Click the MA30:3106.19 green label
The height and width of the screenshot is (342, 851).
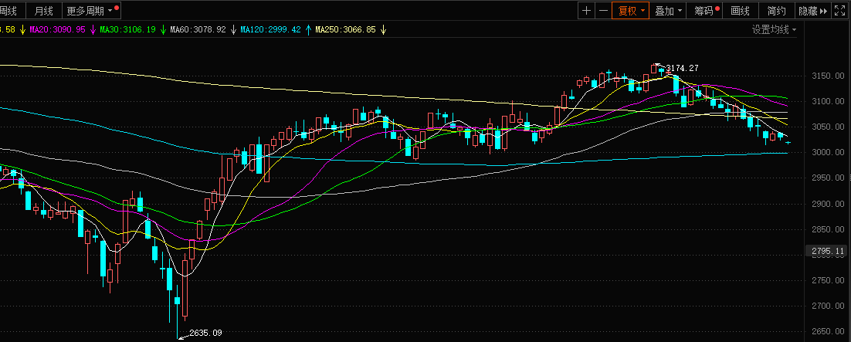[127, 29]
